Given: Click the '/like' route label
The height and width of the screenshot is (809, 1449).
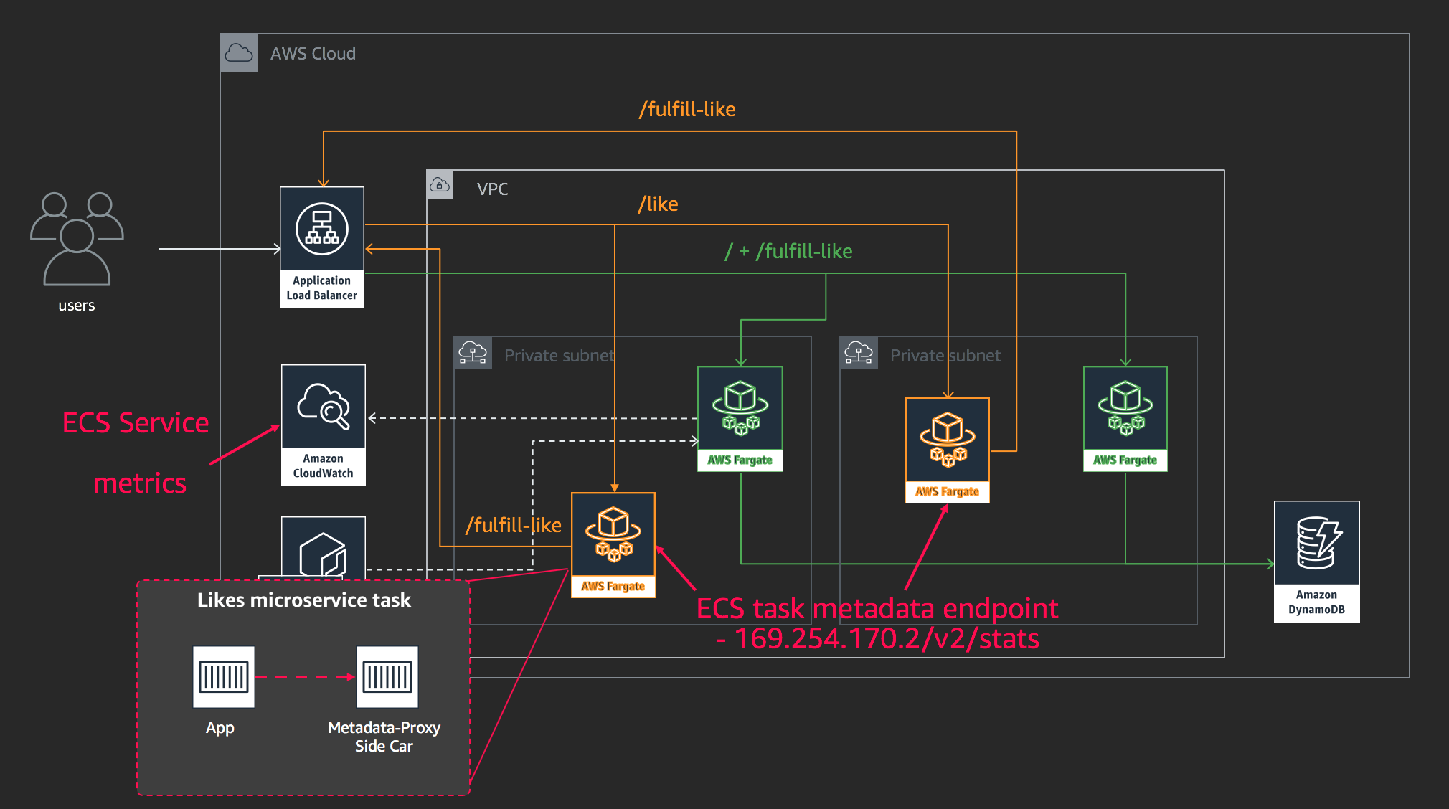Looking at the screenshot, I should click(x=658, y=204).
